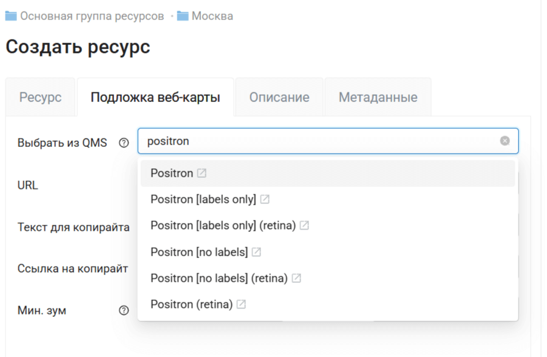Choose Positron [labels only] option
Viewport: 547px width, 357px height.
point(203,200)
